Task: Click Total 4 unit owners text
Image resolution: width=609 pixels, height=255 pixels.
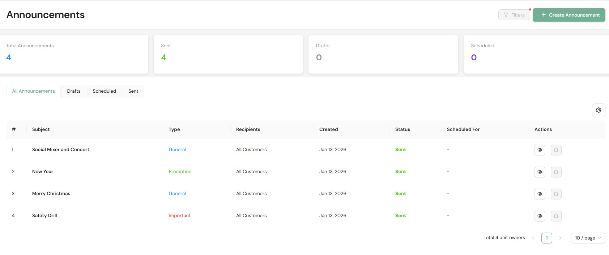Action: [x=504, y=238]
